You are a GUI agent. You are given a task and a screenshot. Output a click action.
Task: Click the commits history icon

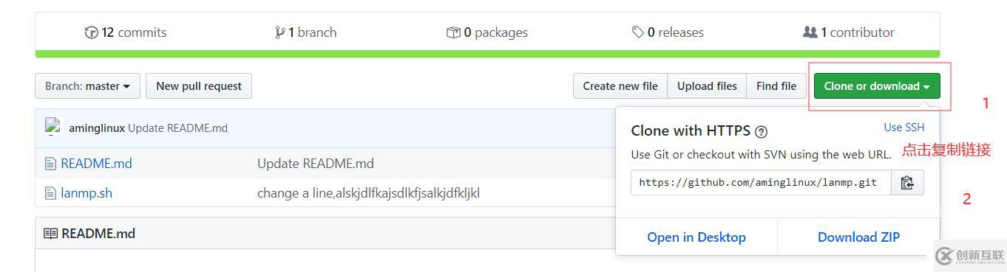(x=92, y=32)
